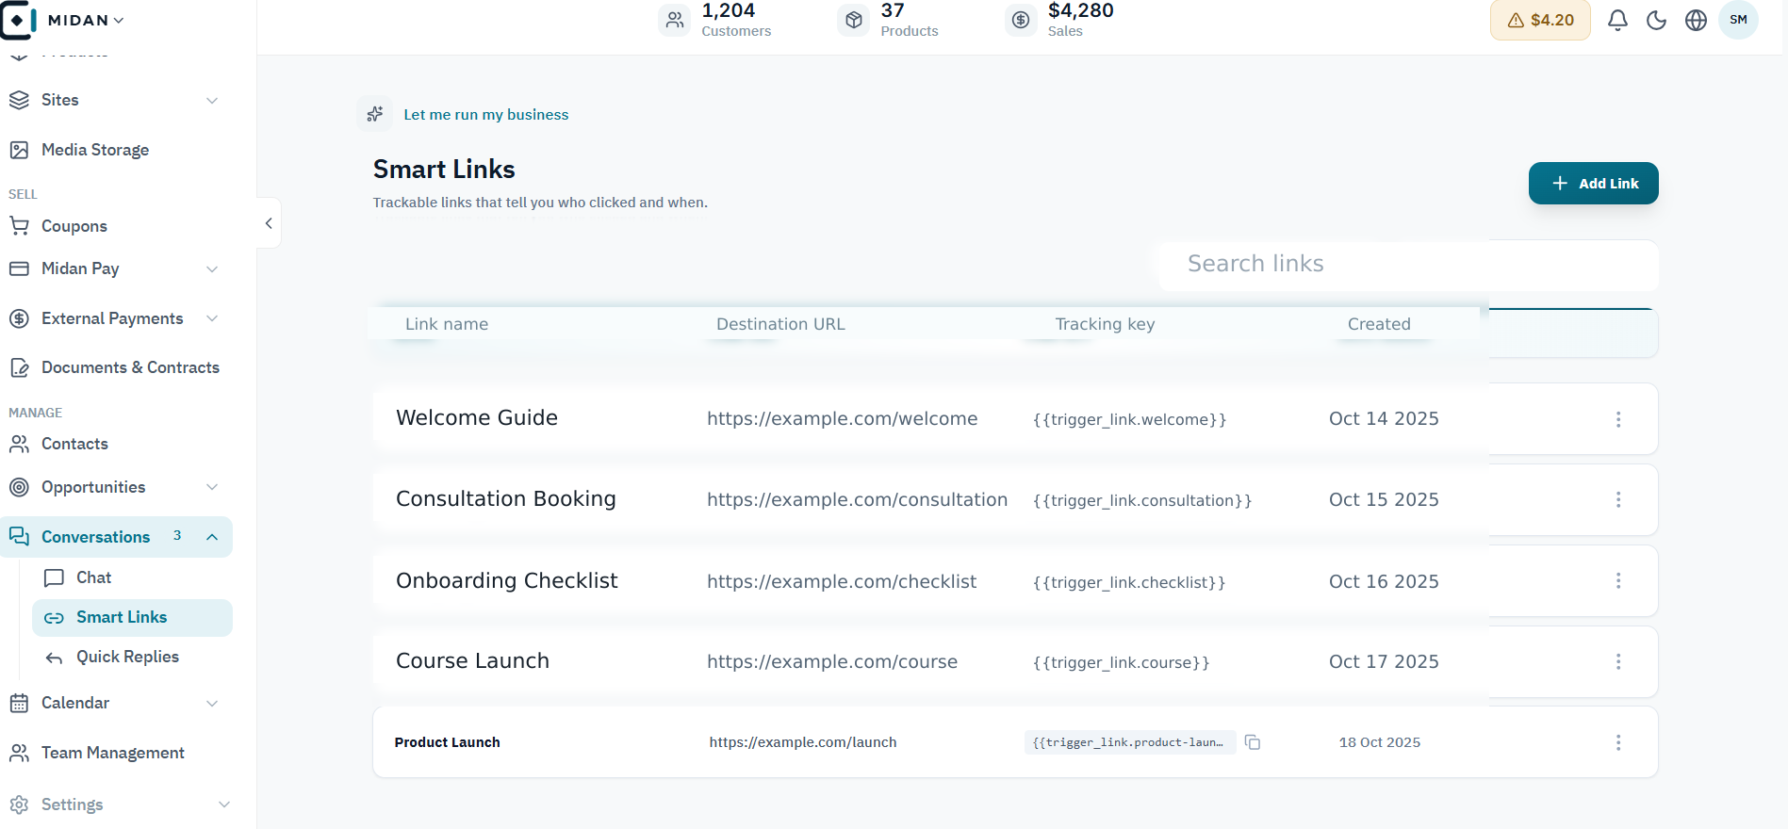
Task: Open Quick Replies under Conversations
Action: (x=127, y=657)
